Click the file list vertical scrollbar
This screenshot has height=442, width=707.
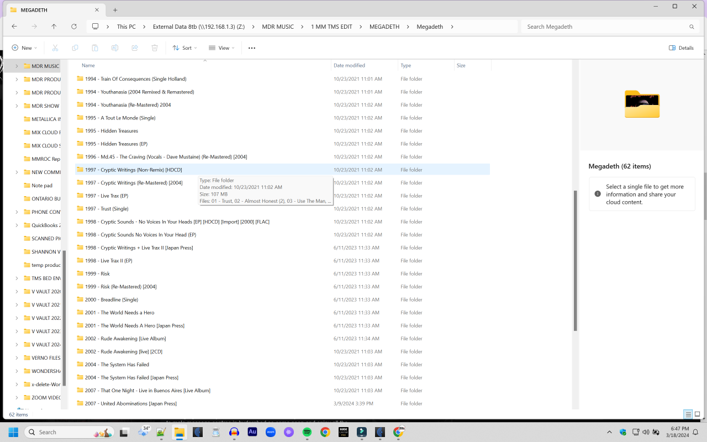pos(575,260)
